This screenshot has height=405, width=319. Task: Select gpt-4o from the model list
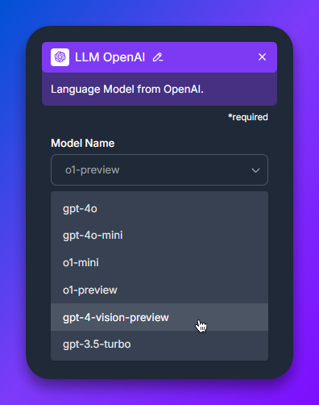159,209
